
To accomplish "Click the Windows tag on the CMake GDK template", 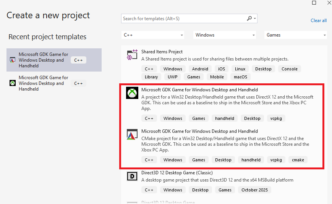I will point(173,160).
